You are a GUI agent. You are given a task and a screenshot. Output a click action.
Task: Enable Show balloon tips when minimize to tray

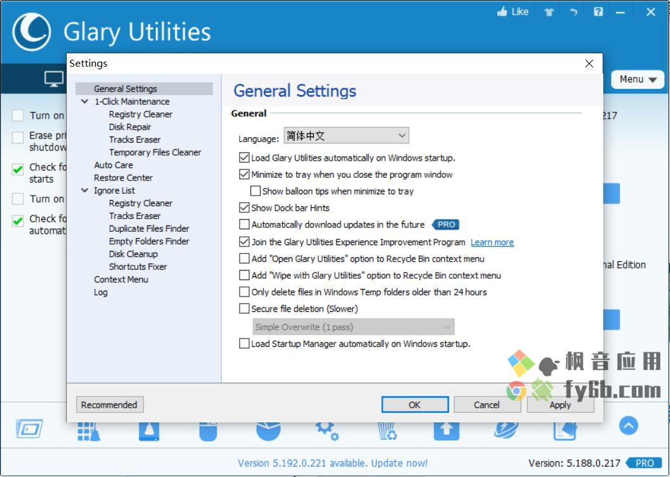(256, 191)
